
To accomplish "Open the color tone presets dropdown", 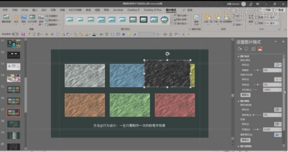I will pyautogui.click(x=278, y=124).
